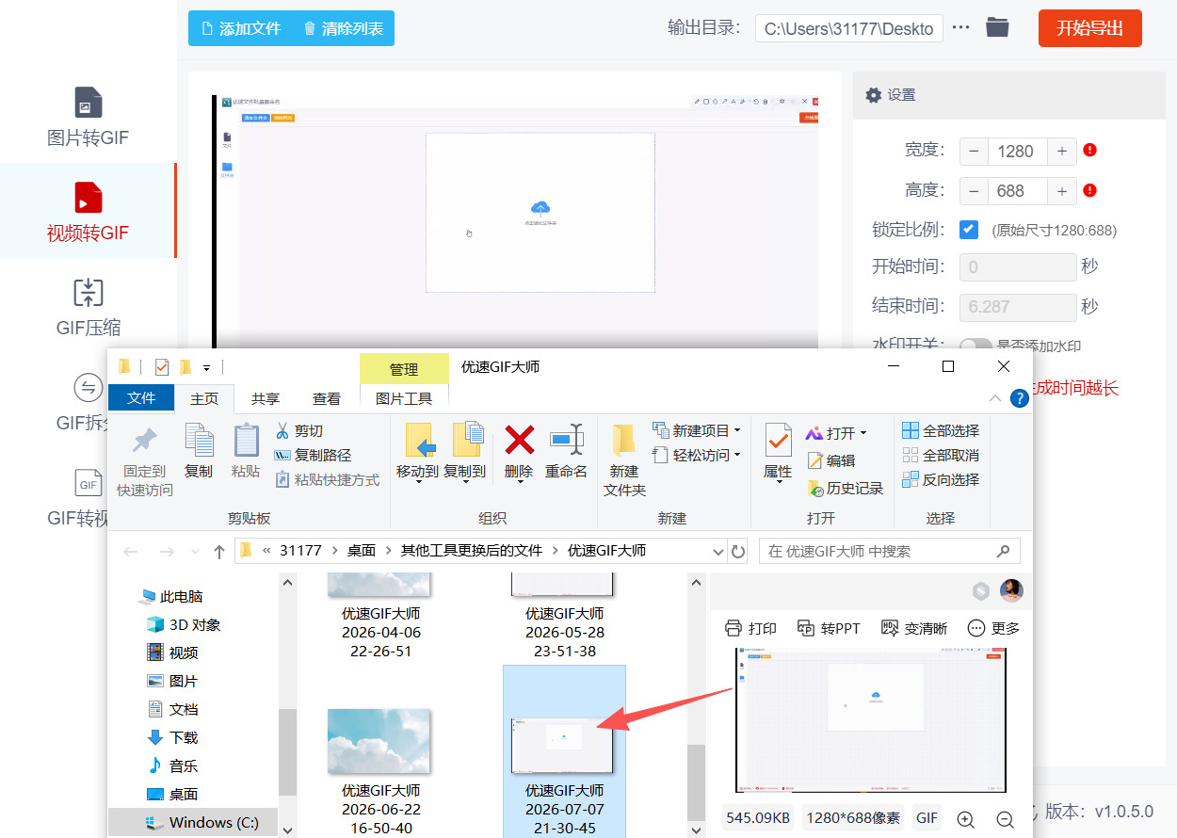Click 反向选择 in the select group

tap(941, 479)
